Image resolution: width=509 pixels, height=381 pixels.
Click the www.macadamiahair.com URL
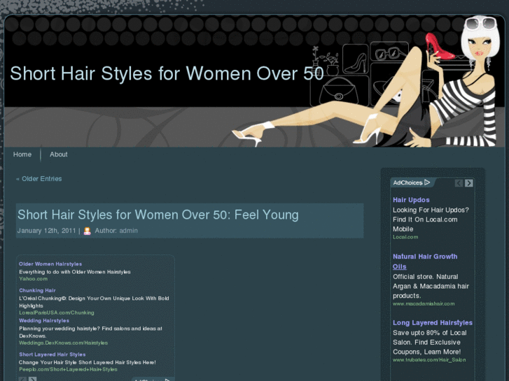click(424, 304)
